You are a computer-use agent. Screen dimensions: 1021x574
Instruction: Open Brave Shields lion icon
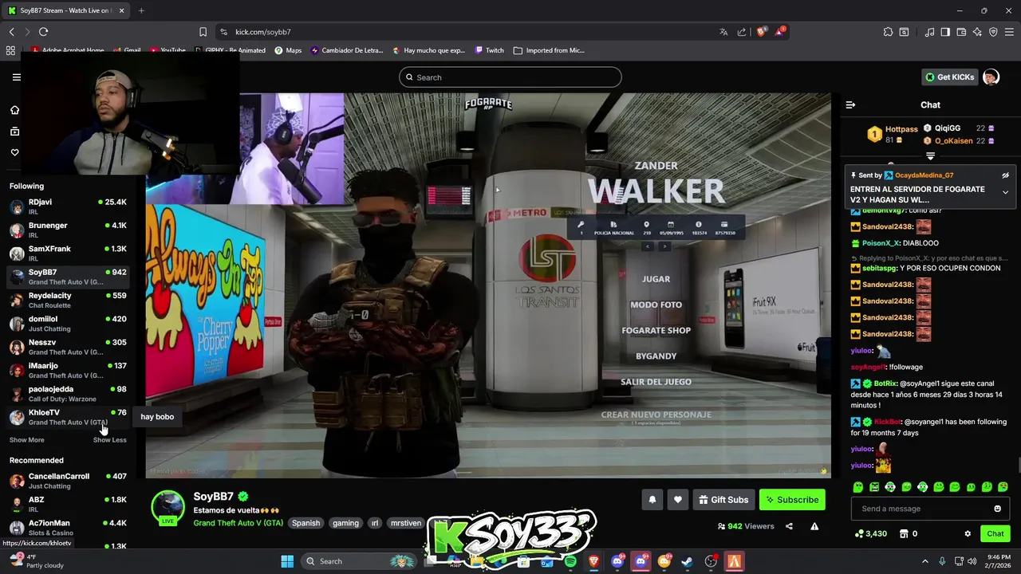[762, 32]
